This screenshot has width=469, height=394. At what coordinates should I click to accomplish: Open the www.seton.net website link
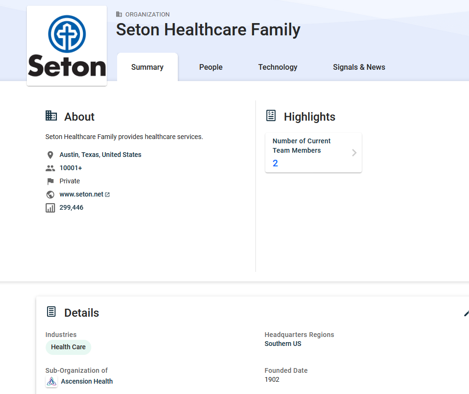tap(81, 194)
